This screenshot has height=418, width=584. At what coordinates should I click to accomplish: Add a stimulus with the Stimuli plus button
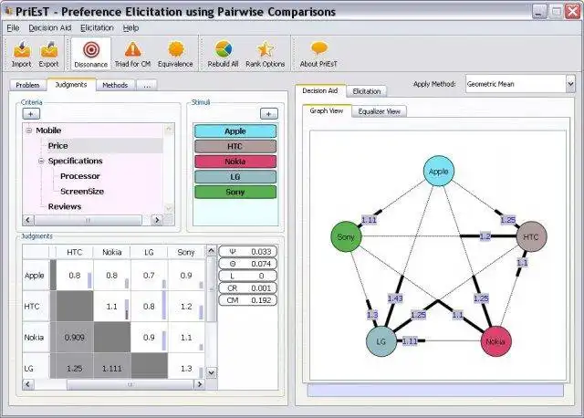(x=269, y=114)
